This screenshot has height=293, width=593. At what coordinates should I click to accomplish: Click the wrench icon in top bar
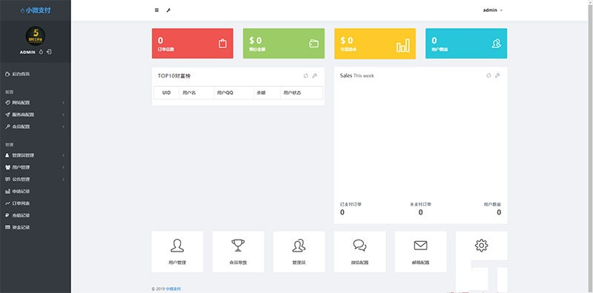pyautogui.click(x=168, y=10)
